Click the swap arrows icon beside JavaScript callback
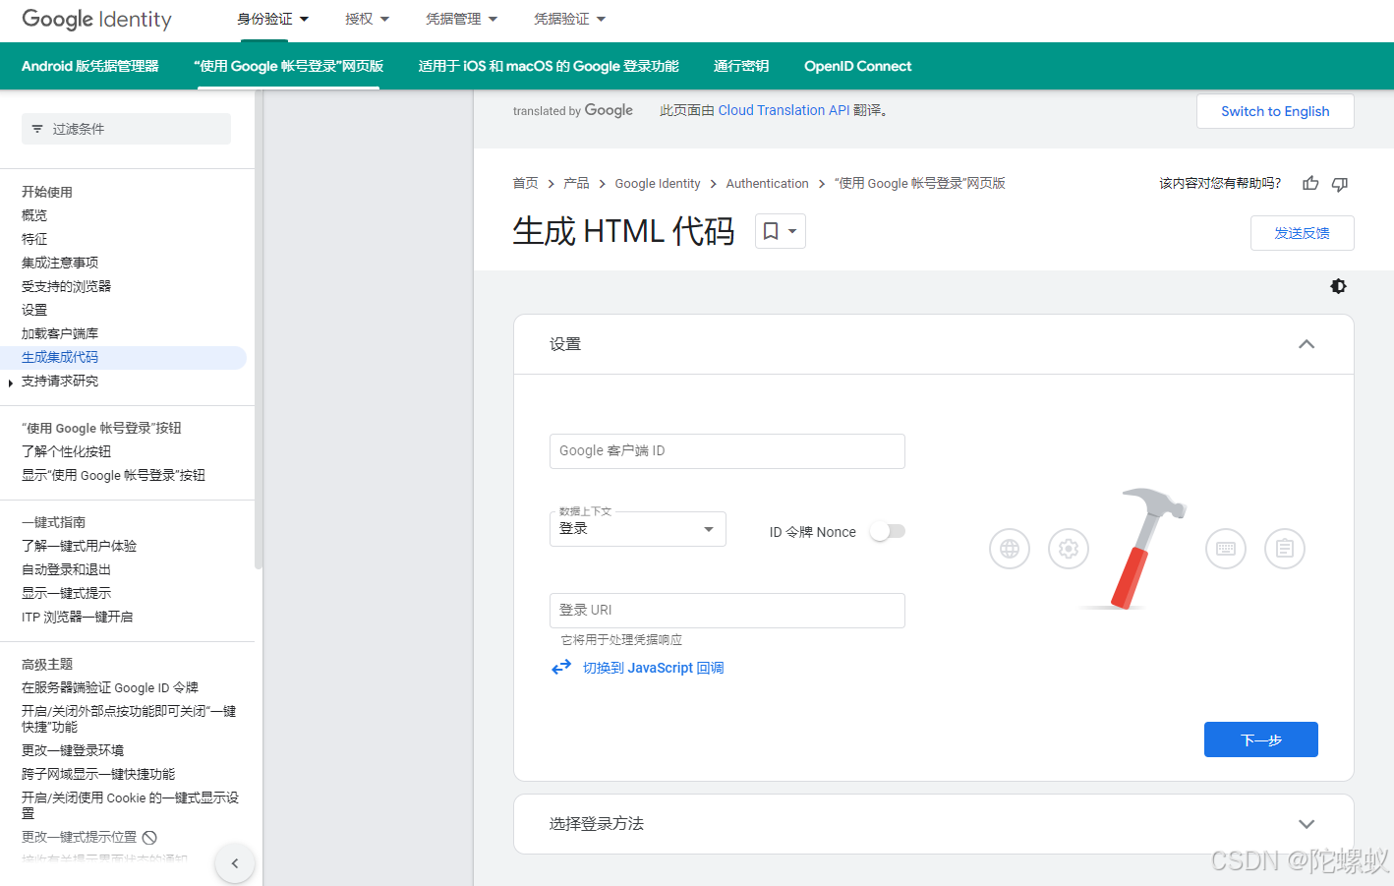This screenshot has height=886, width=1394. pos(561,667)
